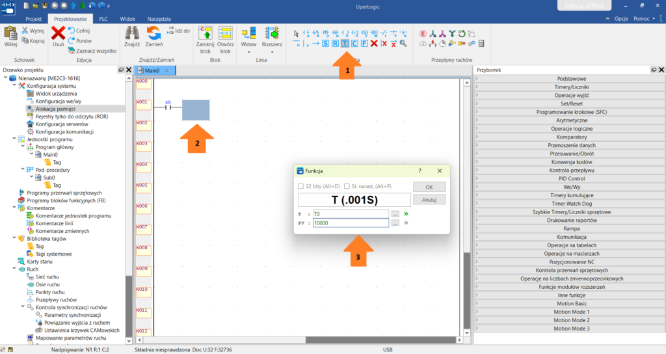This screenshot has width=666, height=354.
Task: Click Znajdź binoculars icon
Action: click(131, 33)
